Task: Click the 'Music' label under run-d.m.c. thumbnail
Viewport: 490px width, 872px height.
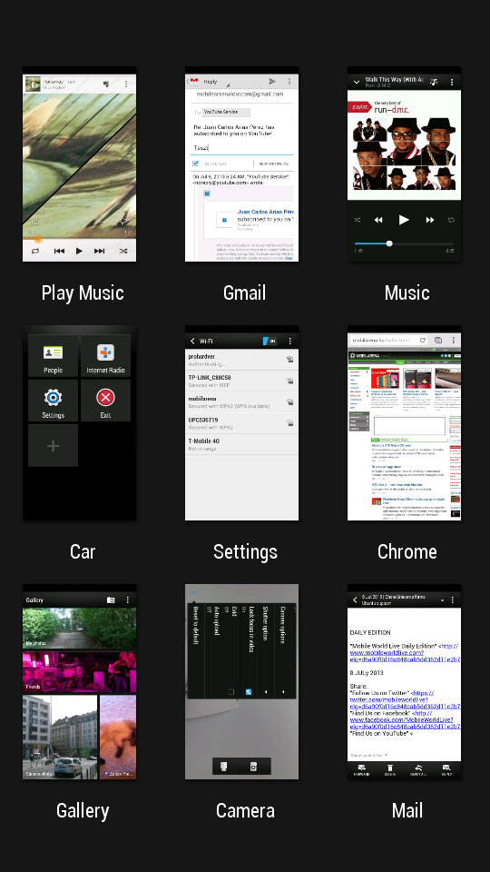Action: pyautogui.click(x=407, y=293)
